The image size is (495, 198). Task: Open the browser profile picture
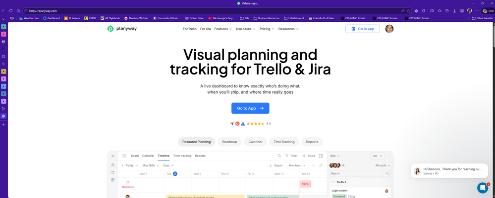[469, 11]
